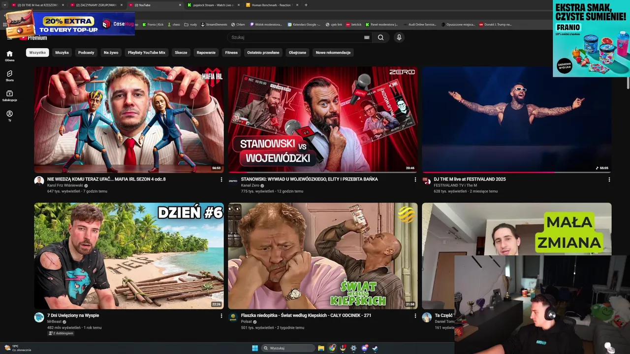Viewport: 630px width, 354px height.
Task: Open Kanał Zero channel avatar
Action: click(x=233, y=181)
